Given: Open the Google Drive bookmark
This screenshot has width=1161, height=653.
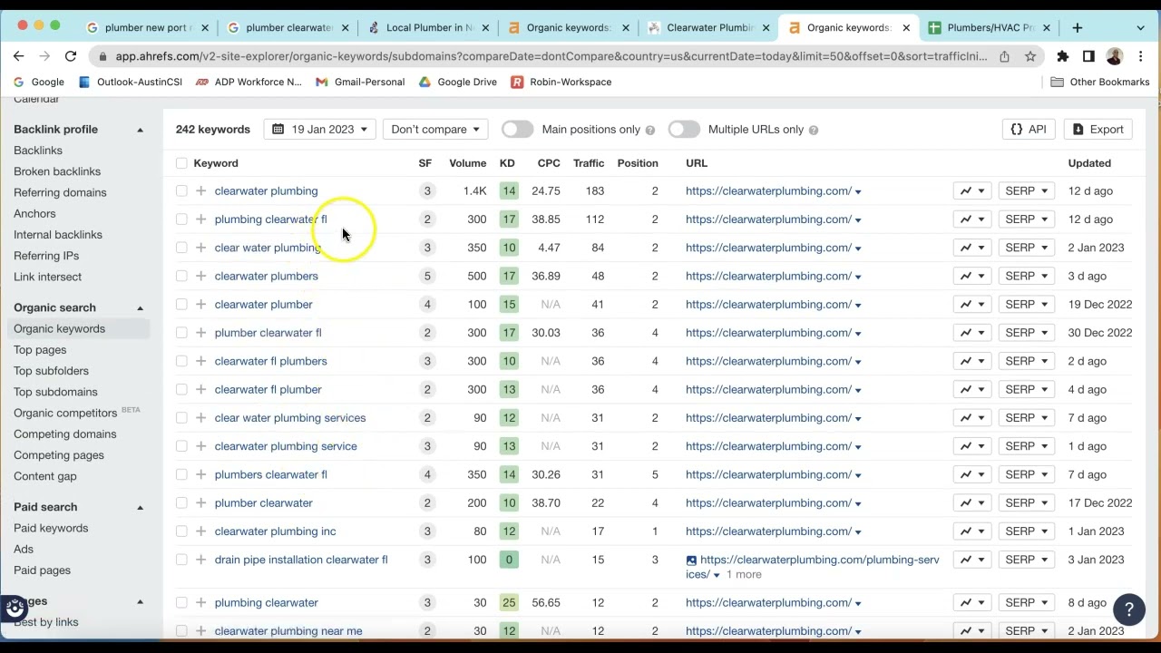Looking at the screenshot, I should [x=458, y=82].
